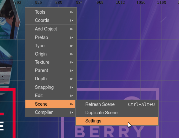179x138 pixels.
Task: Open the Parent submenu
Action: pos(51,70)
